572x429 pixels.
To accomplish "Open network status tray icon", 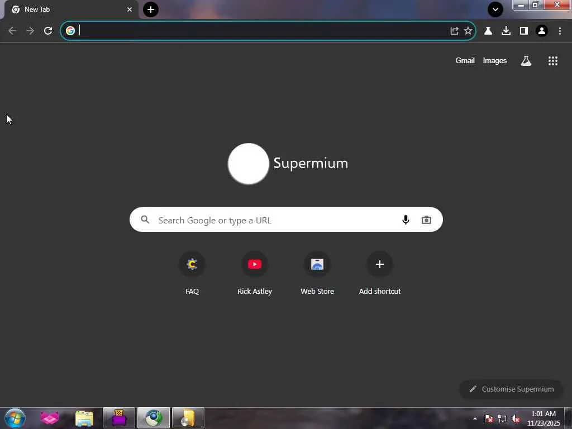I will point(502,418).
